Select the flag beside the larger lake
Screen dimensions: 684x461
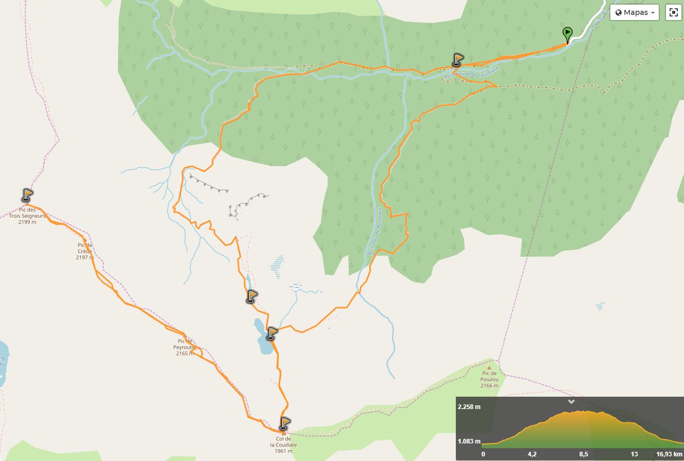coord(272,333)
